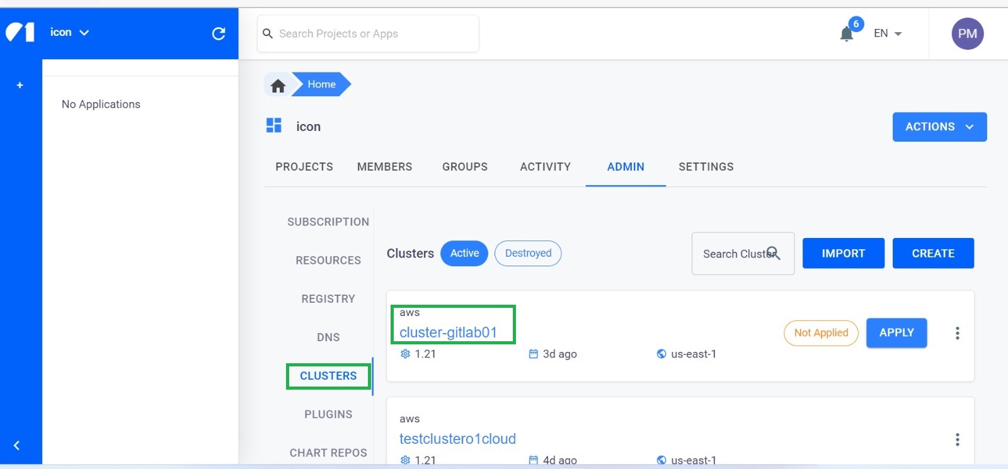Open SUBSCRIPTION admin section
Screen dimensions: 1008x469
[328, 222]
